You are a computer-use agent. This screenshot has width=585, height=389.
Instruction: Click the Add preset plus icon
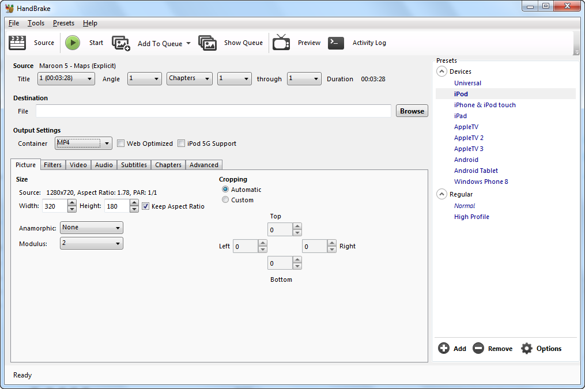pos(444,348)
